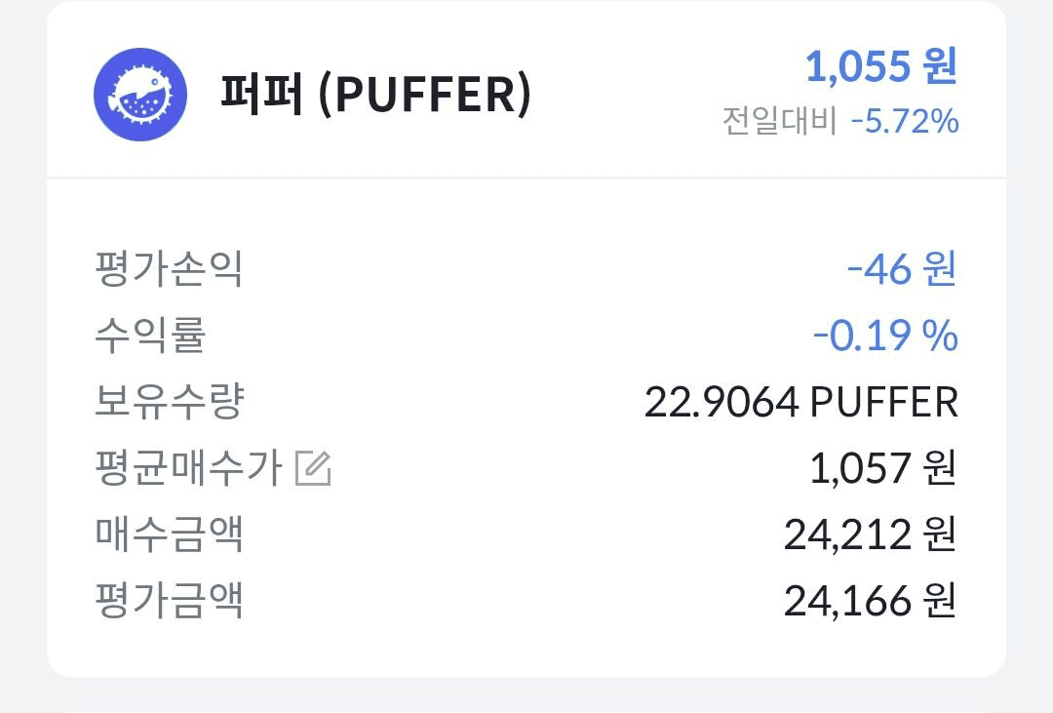Image resolution: width=1053 pixels, height=713 pixels.
Task: Select the 매수금액 label
Action: tap(169, 535)
